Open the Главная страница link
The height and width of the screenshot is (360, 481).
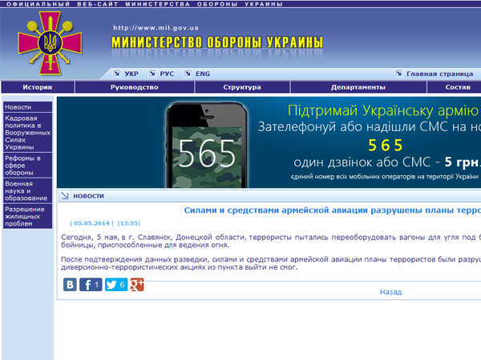[439, 74]
